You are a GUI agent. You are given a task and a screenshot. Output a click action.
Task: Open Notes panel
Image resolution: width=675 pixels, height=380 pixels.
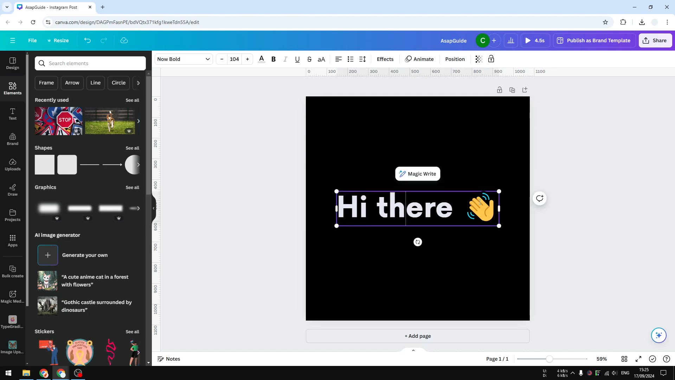(x=169, y=359)
